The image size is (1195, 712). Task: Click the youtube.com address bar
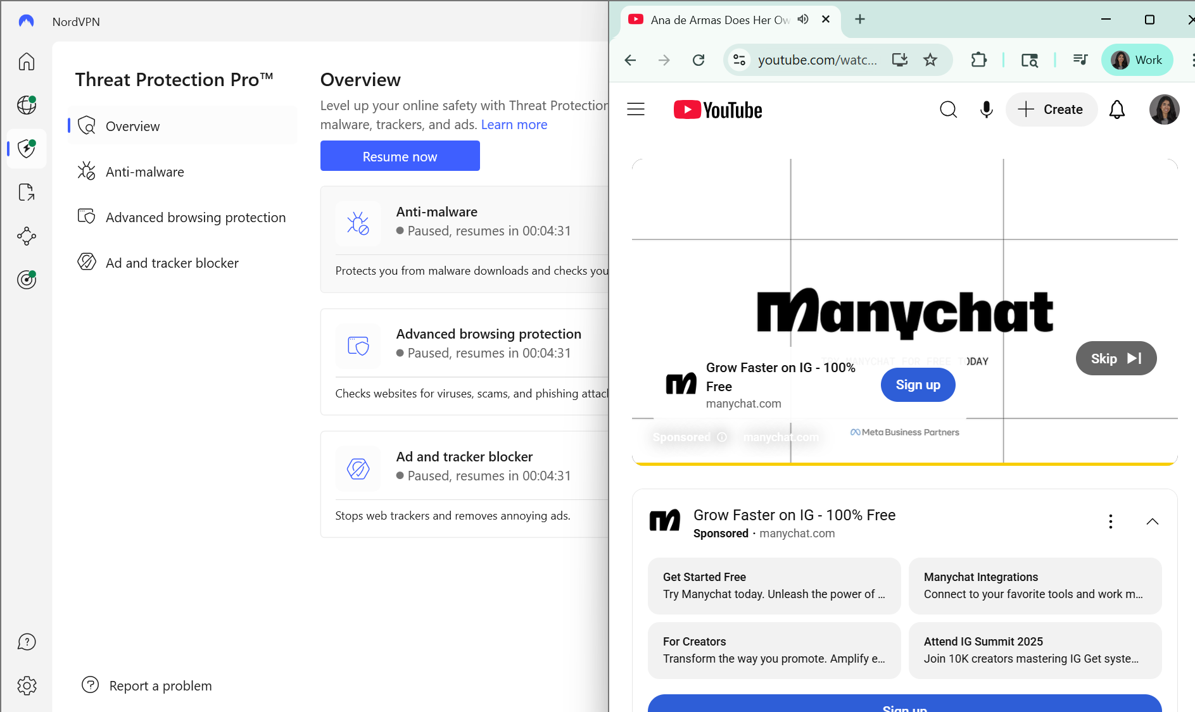point(818,60)
